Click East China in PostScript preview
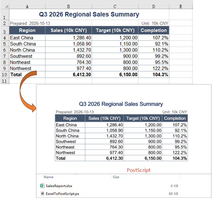The width and height of the screenshot is (212, 198). pos(66,125)
